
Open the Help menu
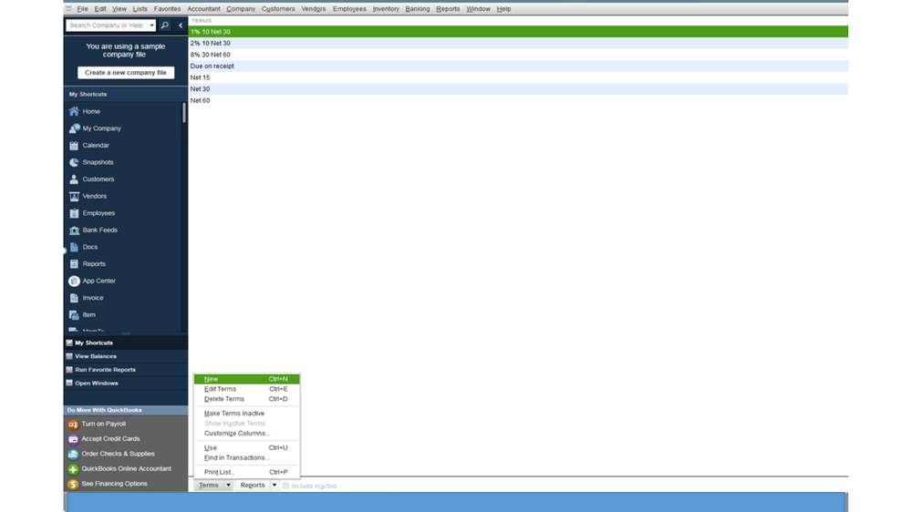pos(503,9)
